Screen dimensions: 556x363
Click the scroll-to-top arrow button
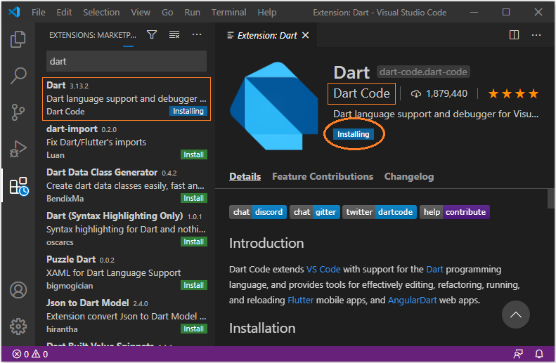[515, 315]
